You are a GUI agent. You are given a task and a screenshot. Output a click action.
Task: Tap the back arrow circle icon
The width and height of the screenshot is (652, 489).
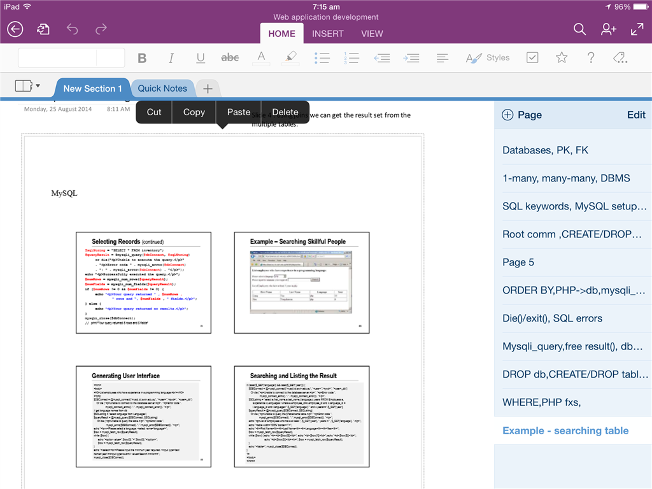(15, 29)
